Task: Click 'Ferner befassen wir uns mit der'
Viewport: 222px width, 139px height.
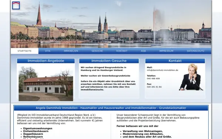Action: (138, 126)
